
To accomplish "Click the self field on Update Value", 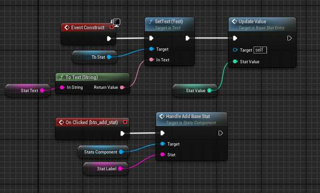I will click(260, 50).
